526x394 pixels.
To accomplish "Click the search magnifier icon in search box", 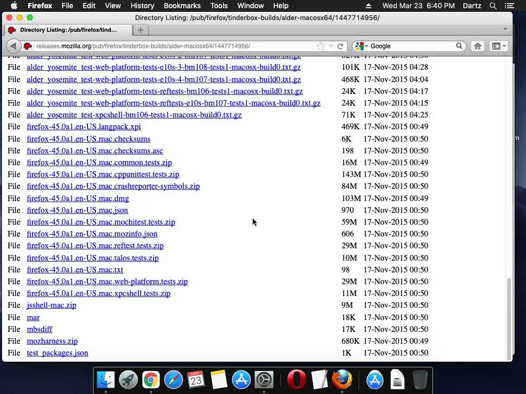I will [x=459, y=46].
